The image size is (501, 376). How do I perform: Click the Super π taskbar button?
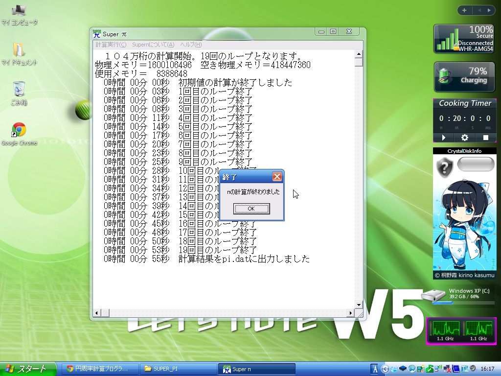tap(256, 369)
